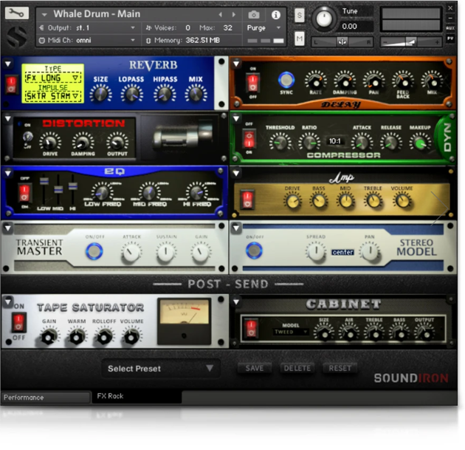The height and width of the screenshot is (450, 465).
Task: Toggle the Tape Saturator red switch
Action: pyautogui.click(x=18, y=322)
